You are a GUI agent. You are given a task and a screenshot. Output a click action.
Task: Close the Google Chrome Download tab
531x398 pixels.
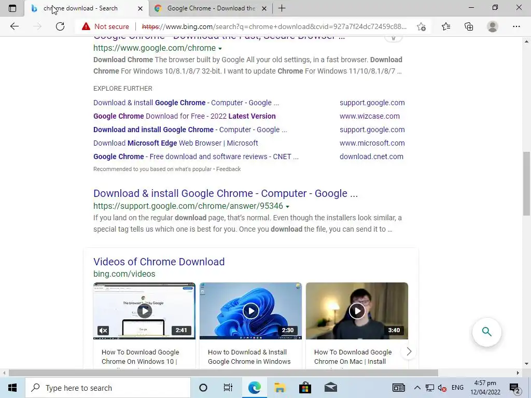pos(264,8)
